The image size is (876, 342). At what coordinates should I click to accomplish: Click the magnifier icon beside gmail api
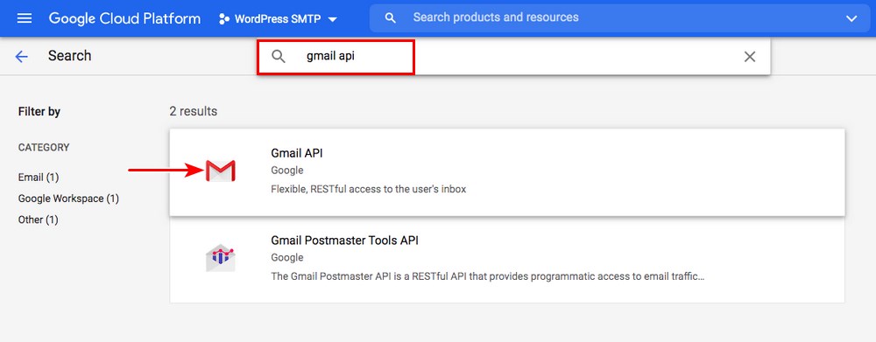[279, 56]
